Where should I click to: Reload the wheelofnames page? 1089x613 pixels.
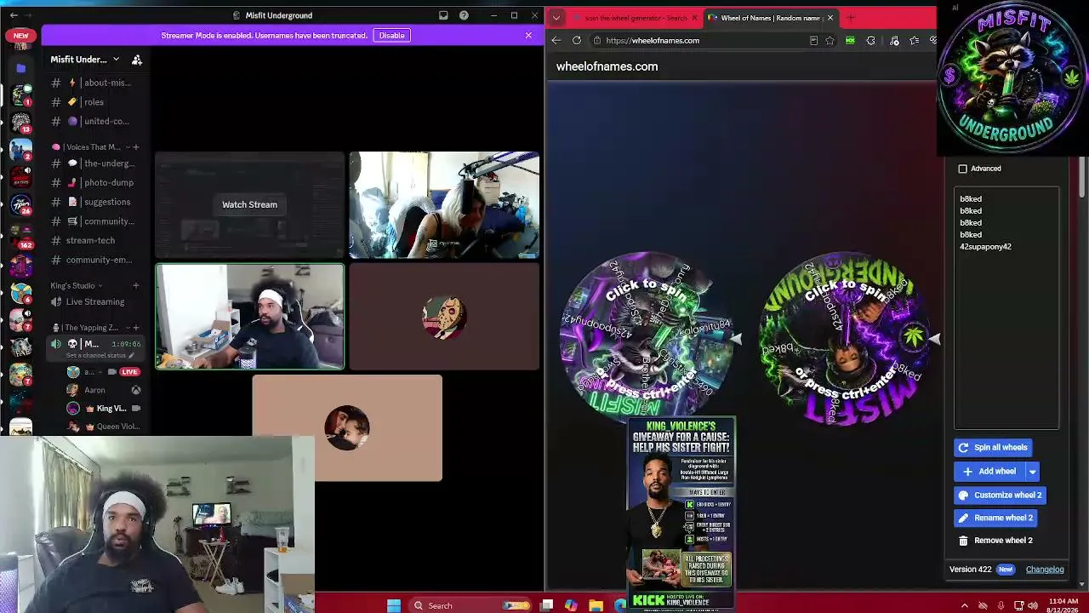pyautogui.click(x=577, y=41)
